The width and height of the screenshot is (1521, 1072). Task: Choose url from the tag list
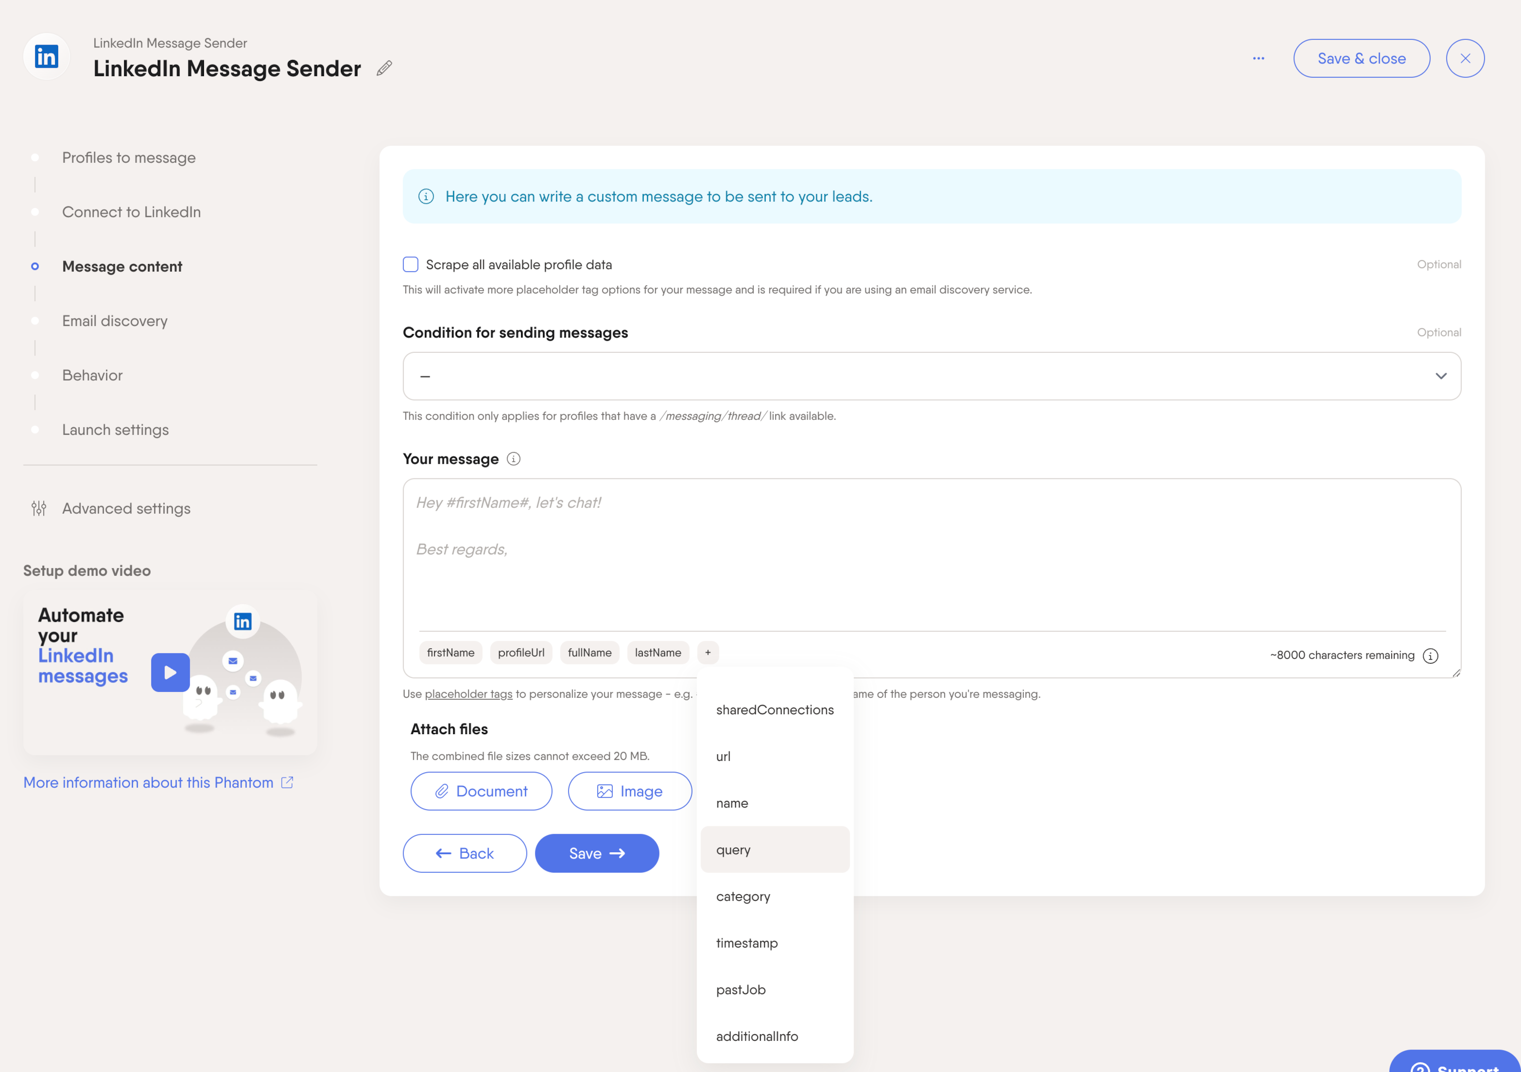(x=775, y=756)
